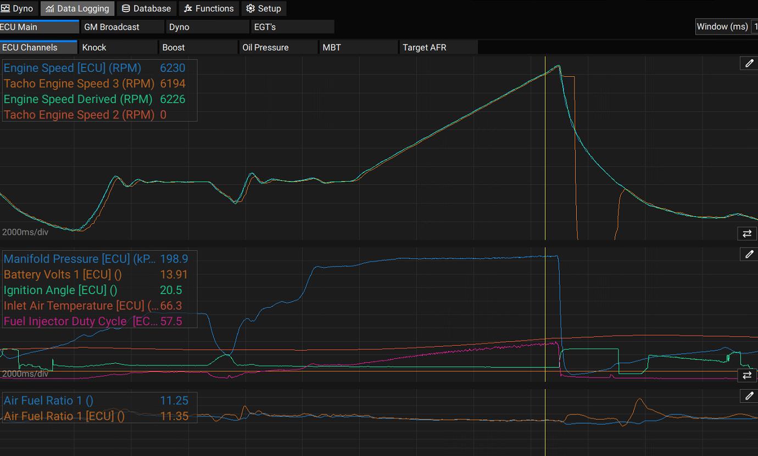This screenshot has height=456, width=758.
Task: Edit the engine speed graph with pencil icon
Action: (x=749, y=63)
